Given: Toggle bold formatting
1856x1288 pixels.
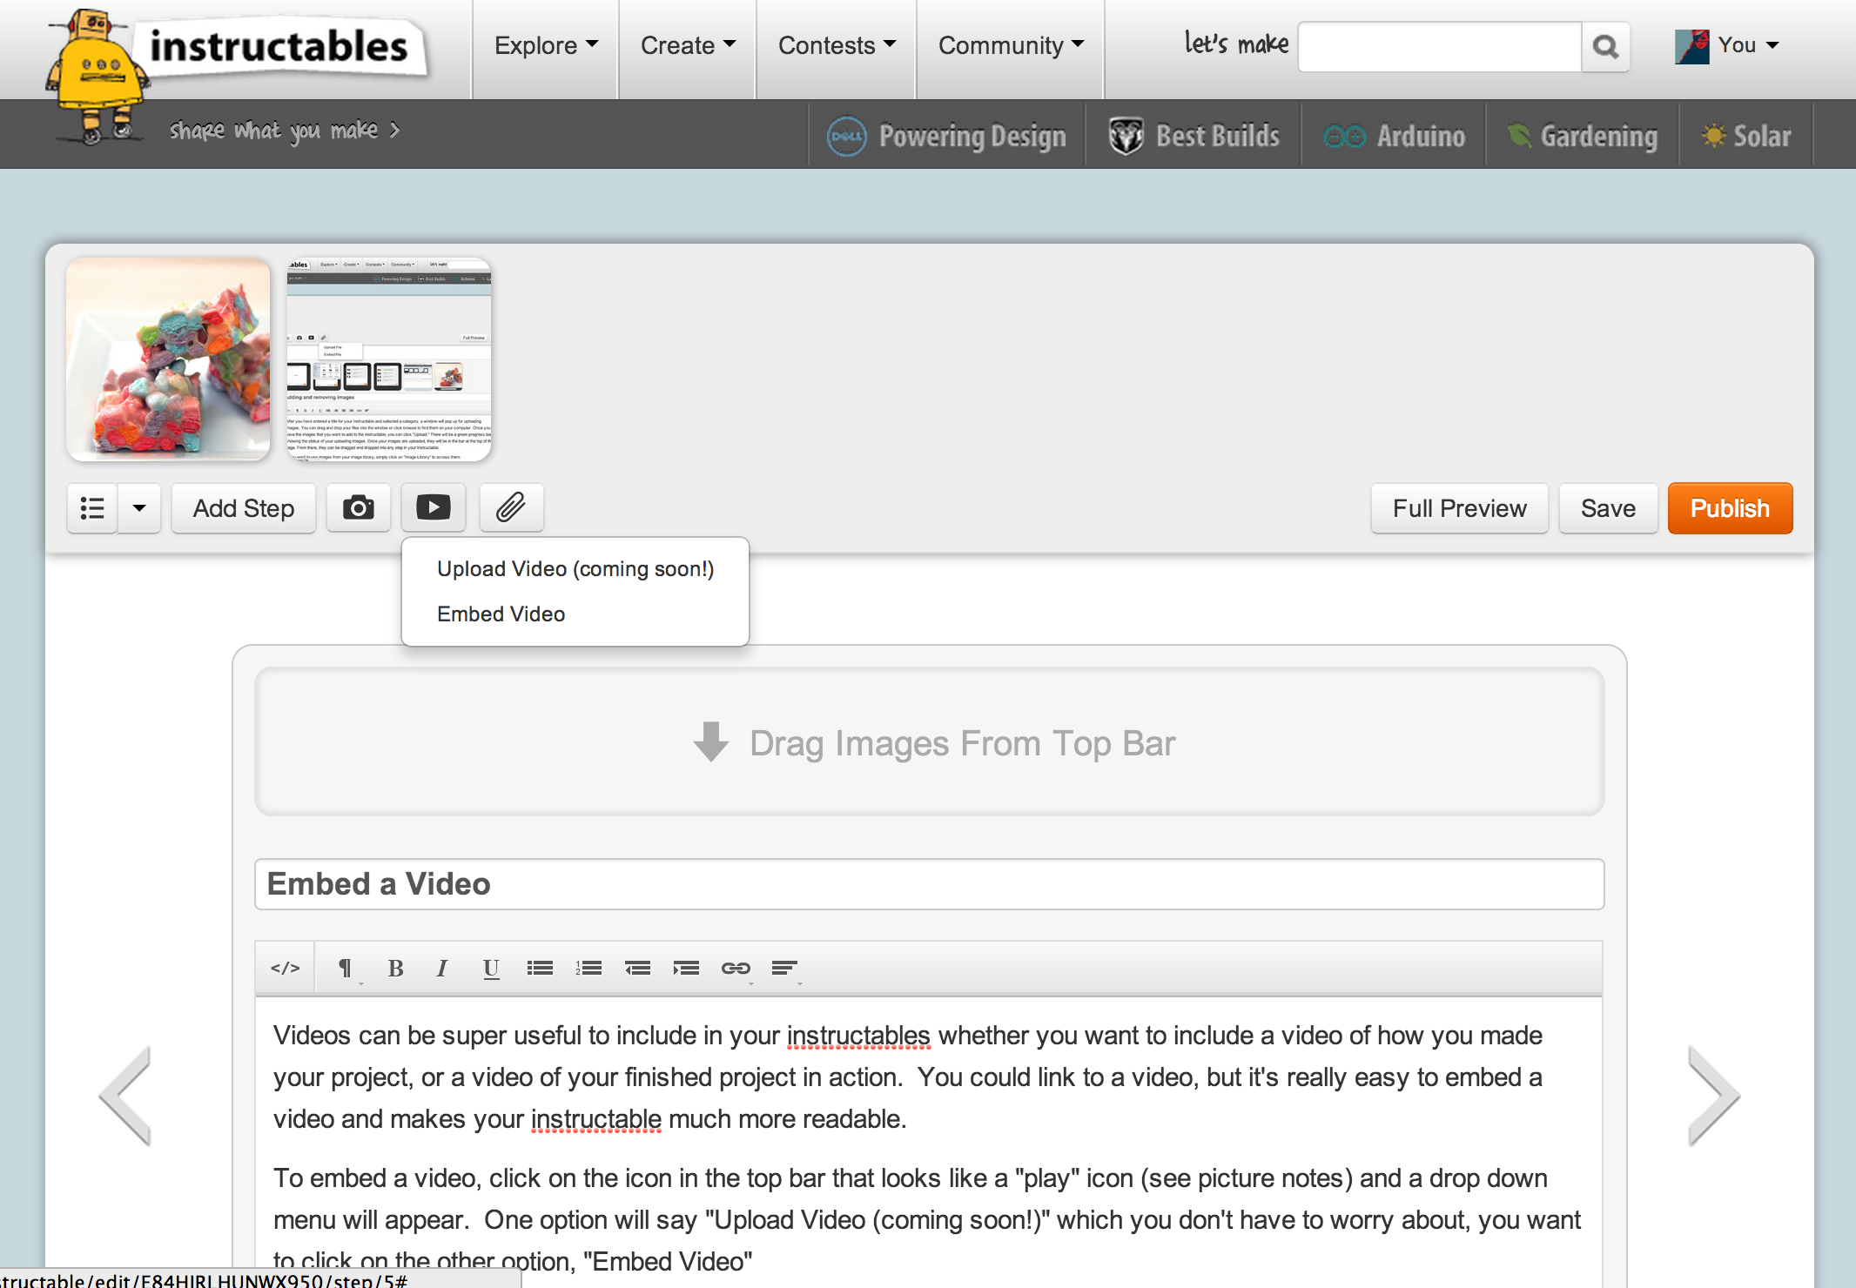Looking at the screenshot, I should [x=396, y=967].
